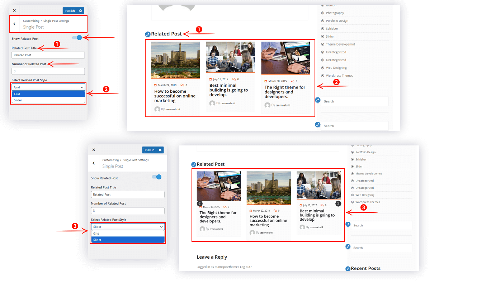Viewport: 477px width, 288px height.
Task: Click calendar icon beside March 30, 2015 in slider preview
Action: coord(201,207)
